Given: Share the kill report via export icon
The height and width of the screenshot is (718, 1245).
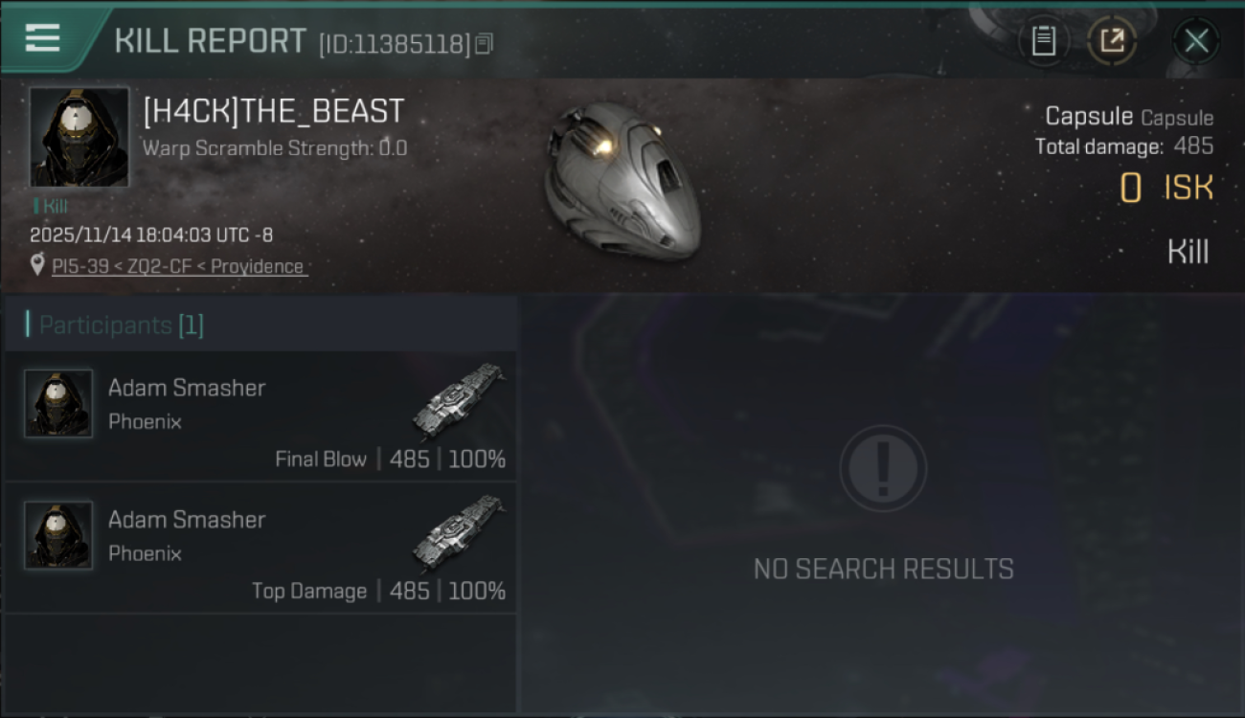Looking at the screenshot, I should coord(1112,41).
